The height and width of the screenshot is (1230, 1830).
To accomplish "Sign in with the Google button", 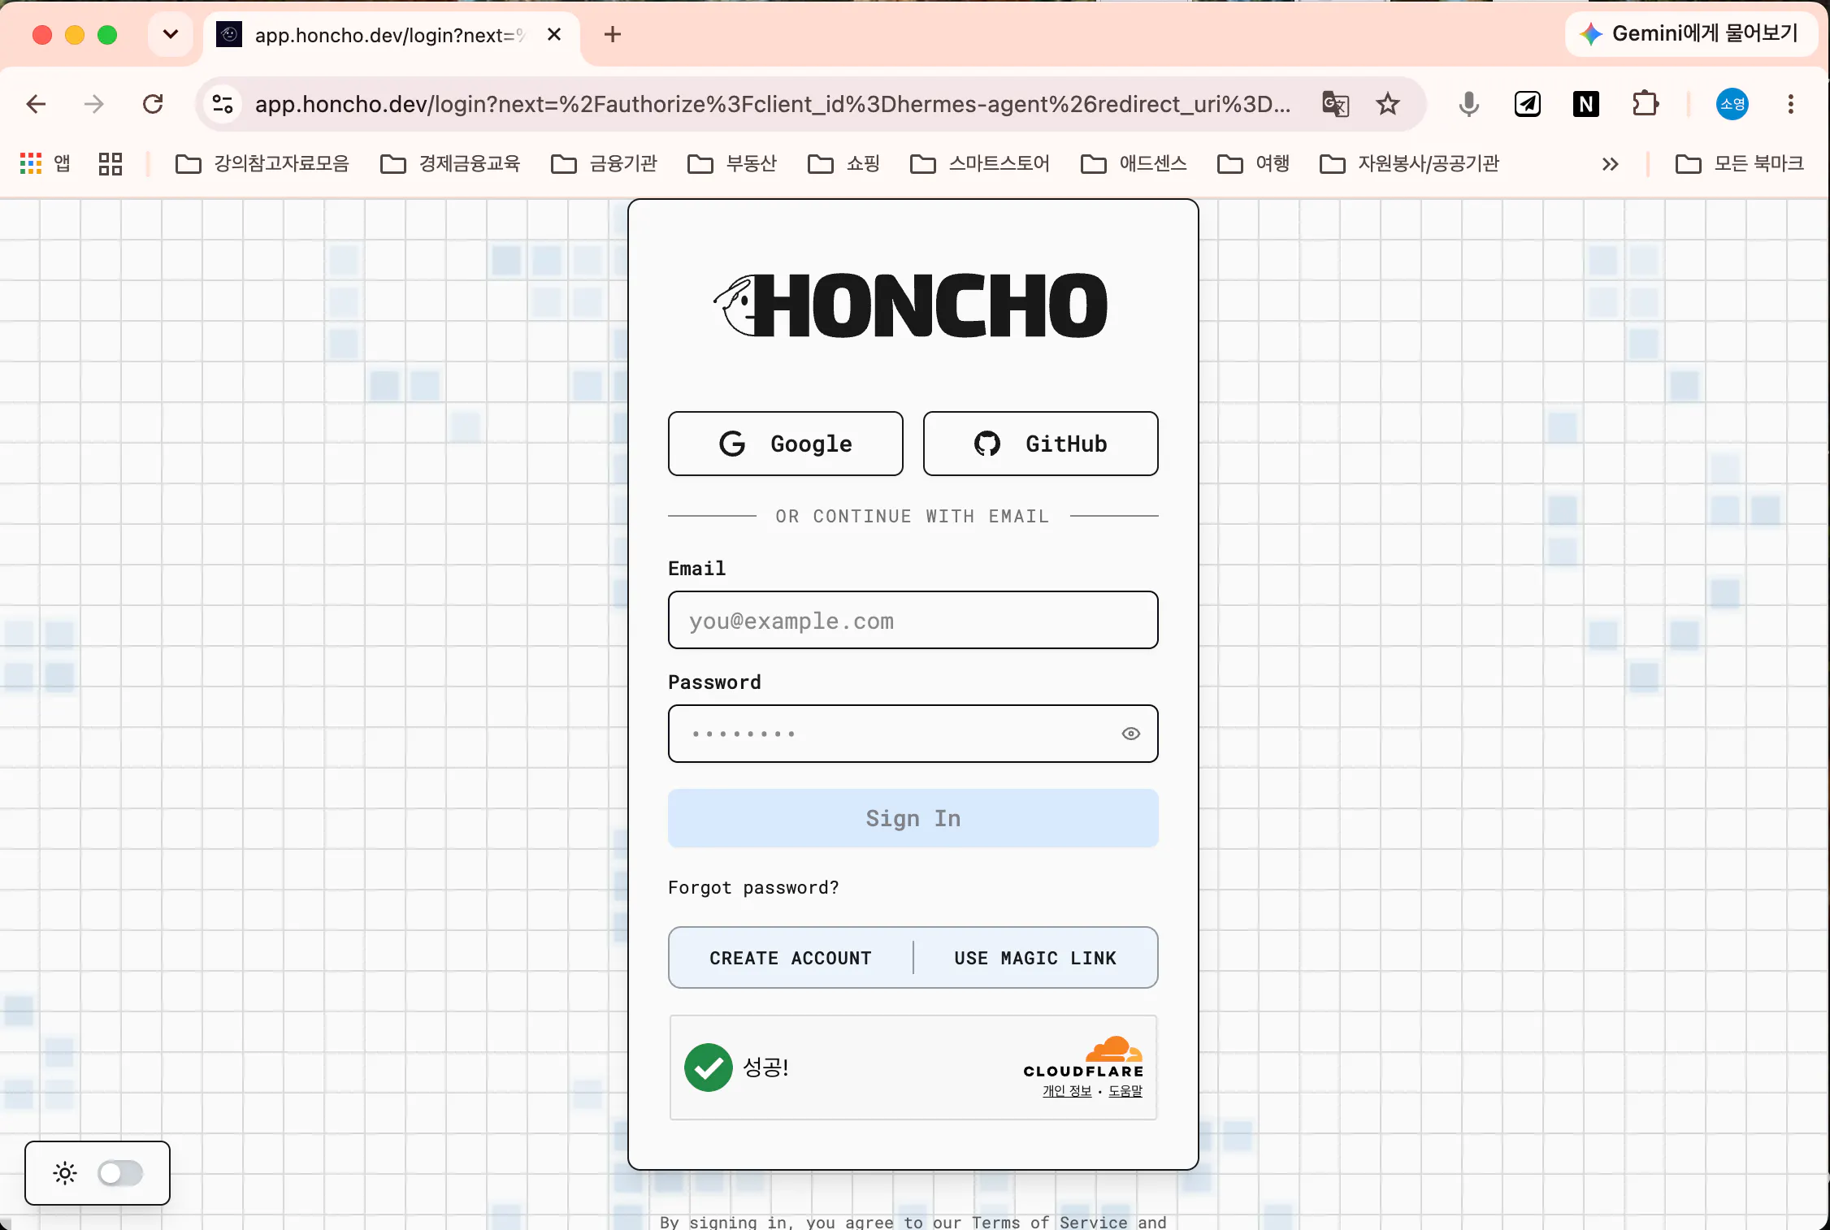I will 785,444.
